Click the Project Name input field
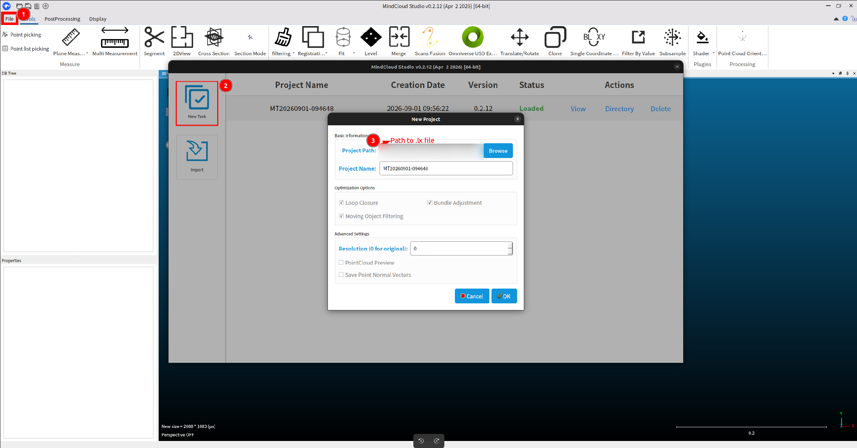 click(x=446, y=168)
